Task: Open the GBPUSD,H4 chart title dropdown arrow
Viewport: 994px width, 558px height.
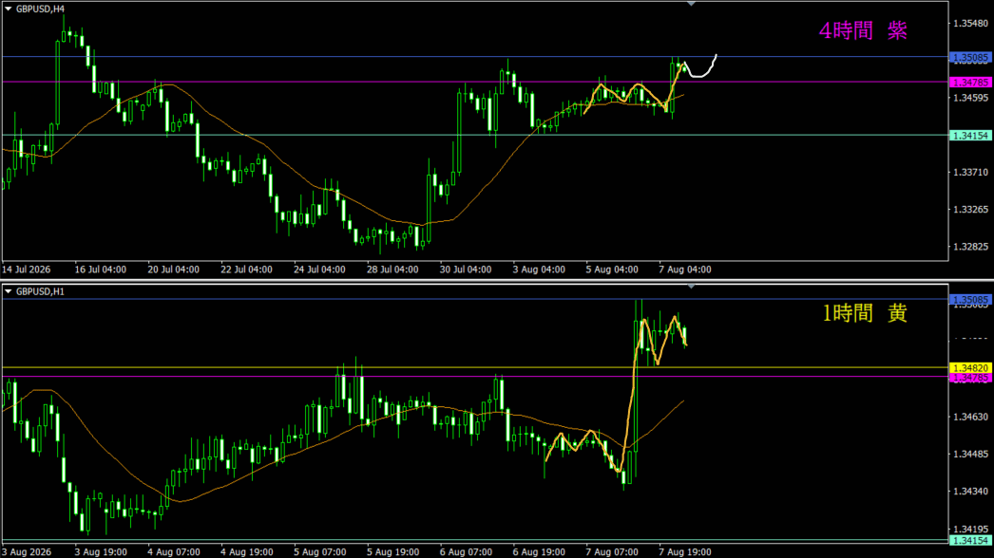Action: tap(9, 9)
